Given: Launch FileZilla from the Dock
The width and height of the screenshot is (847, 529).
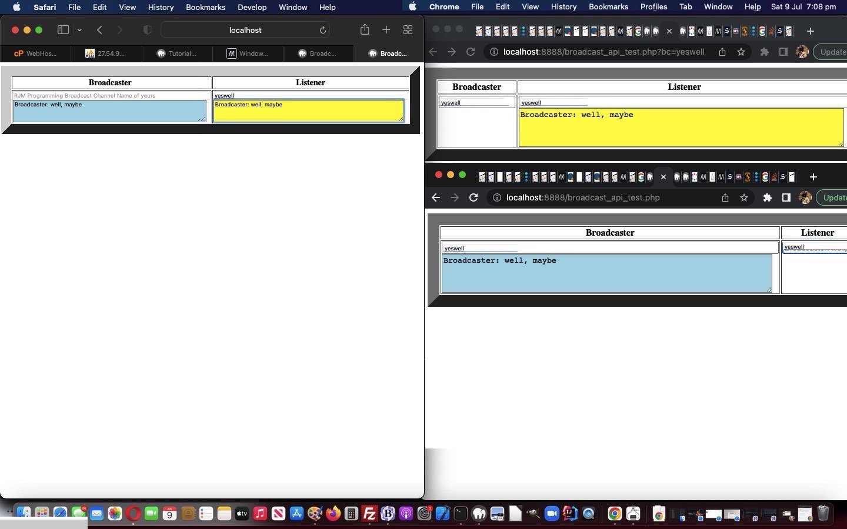Looking at the screenshot, I should [369, 514].
